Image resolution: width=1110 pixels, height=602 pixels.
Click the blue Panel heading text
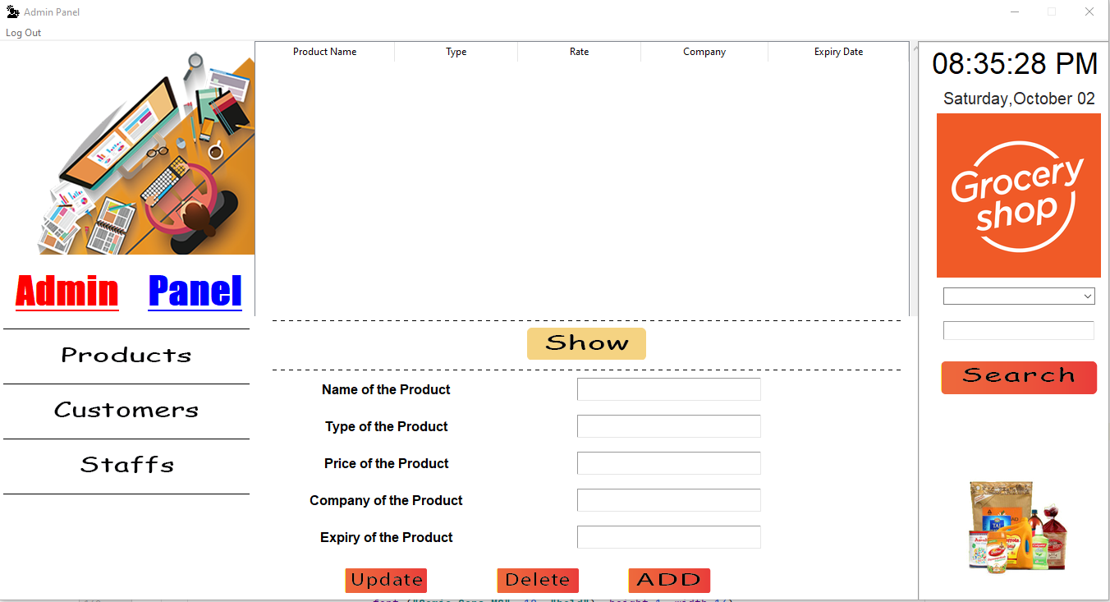pos(195,292)
